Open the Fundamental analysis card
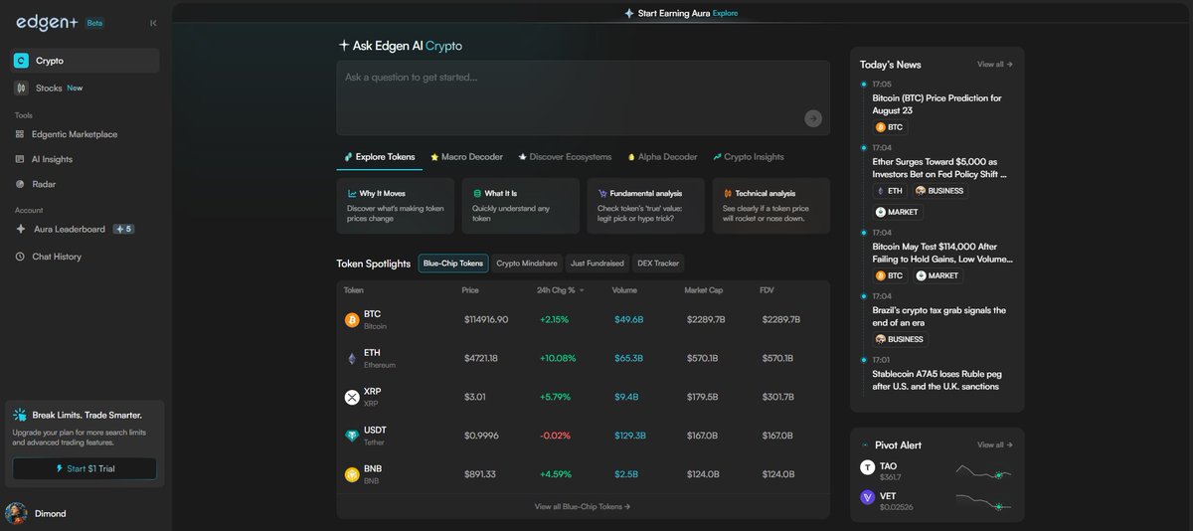The width and height of the screenshot is (1193, 531). click(646, 206)
